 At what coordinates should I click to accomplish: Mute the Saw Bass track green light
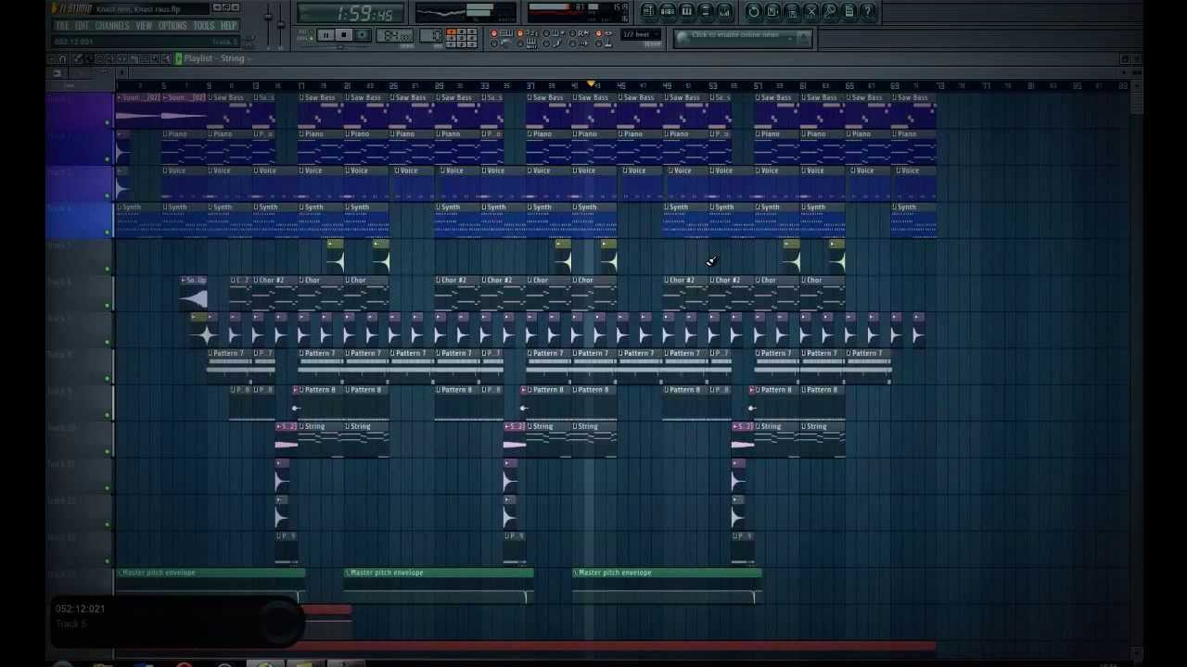(x=108, y=122)
